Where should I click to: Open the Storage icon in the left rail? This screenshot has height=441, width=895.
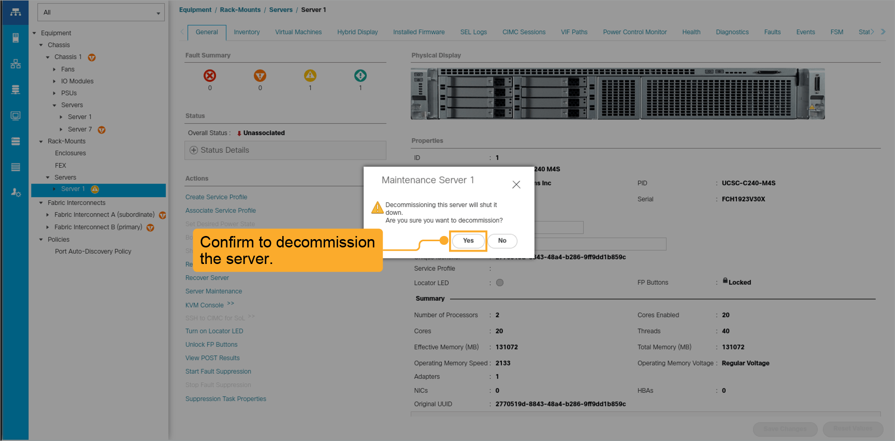pyautogui.click(x=16, y=141)
